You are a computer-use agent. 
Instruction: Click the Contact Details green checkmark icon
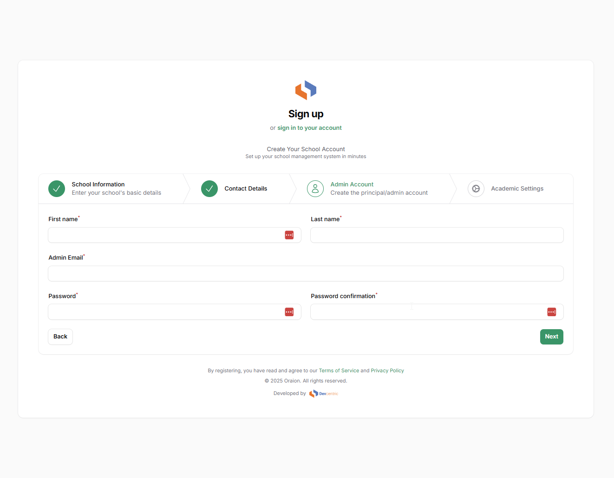coord(209,189)
